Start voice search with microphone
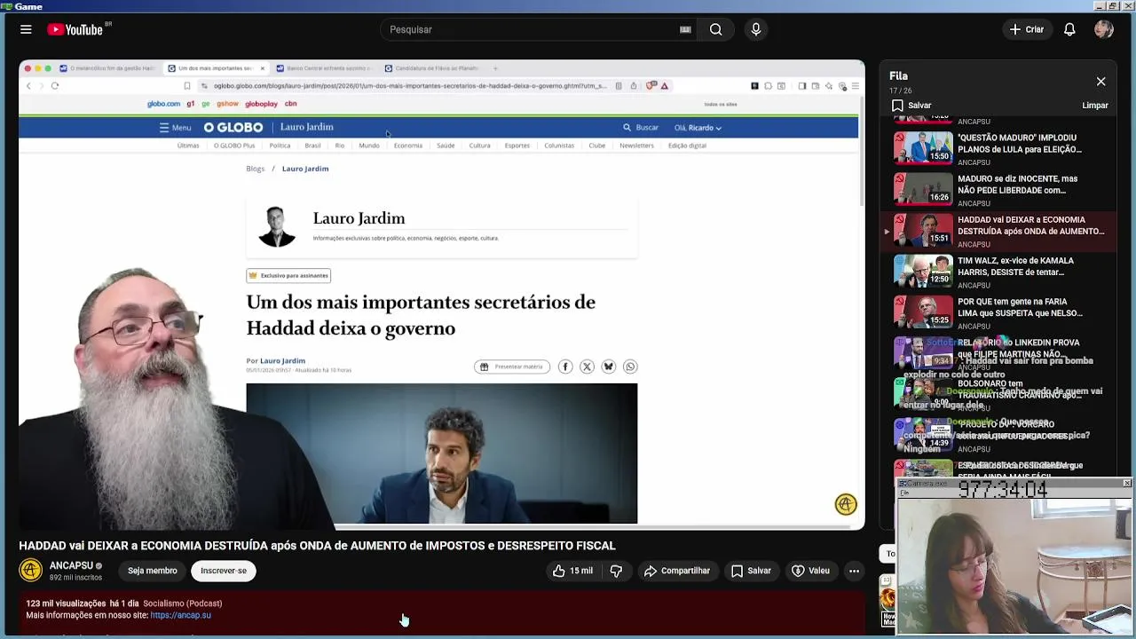1136x639 pixels. tap(756, 29)
